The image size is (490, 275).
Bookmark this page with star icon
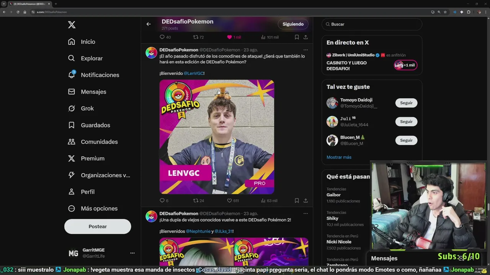[x=445, y=12]
